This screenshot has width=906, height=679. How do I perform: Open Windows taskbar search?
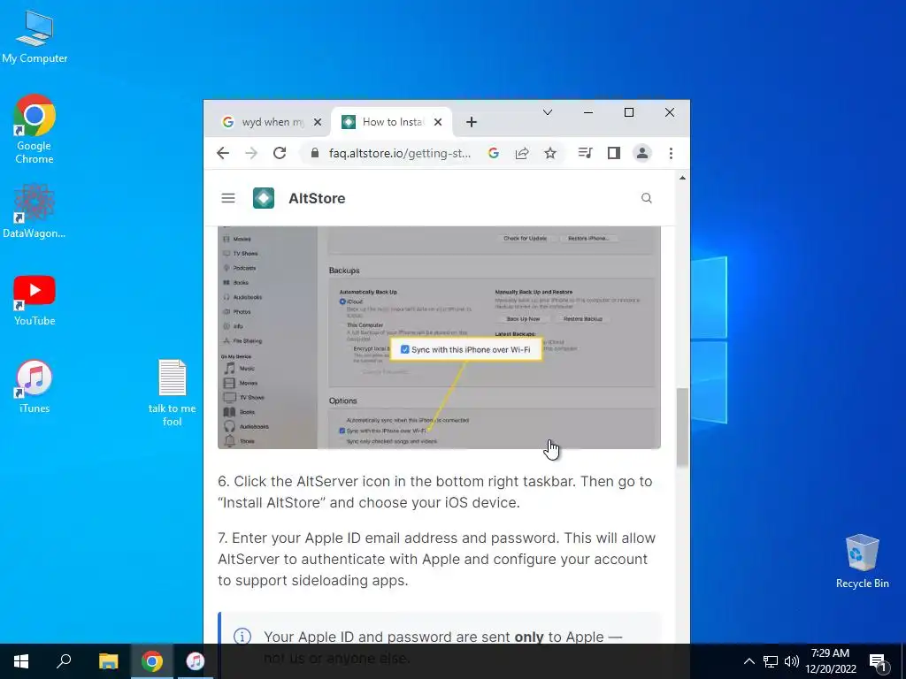pyautogui.click(x=64, y=661)
